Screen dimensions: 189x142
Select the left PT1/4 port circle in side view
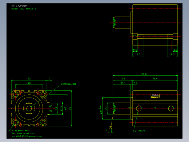138,109
